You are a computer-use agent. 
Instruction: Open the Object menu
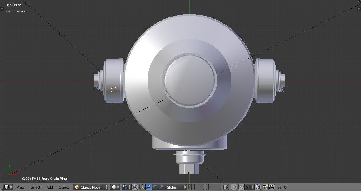(x=64, y=187)
